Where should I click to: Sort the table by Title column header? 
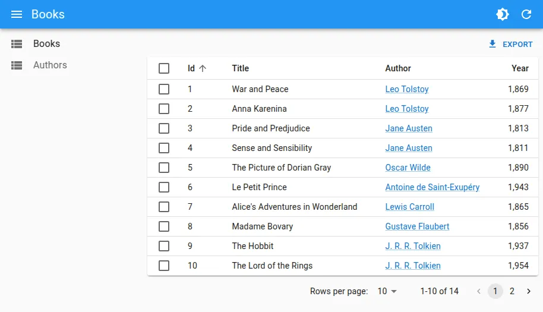[241, 68]
